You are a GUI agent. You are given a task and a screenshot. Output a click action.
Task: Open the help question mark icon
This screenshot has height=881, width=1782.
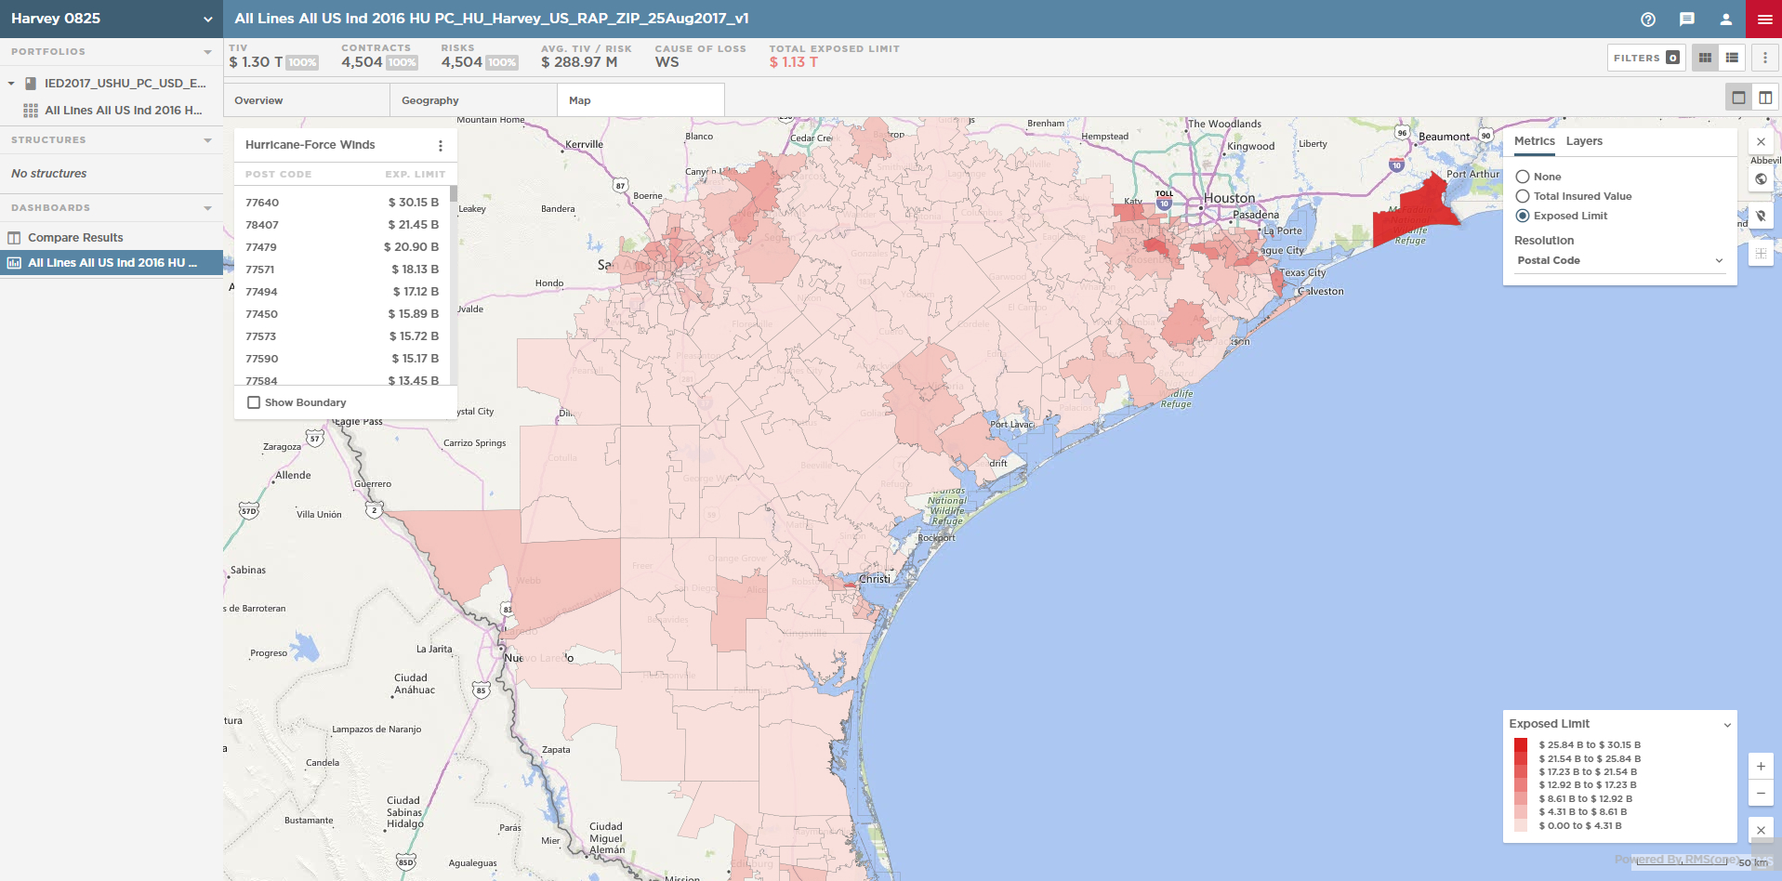[x=1648, y=20]
